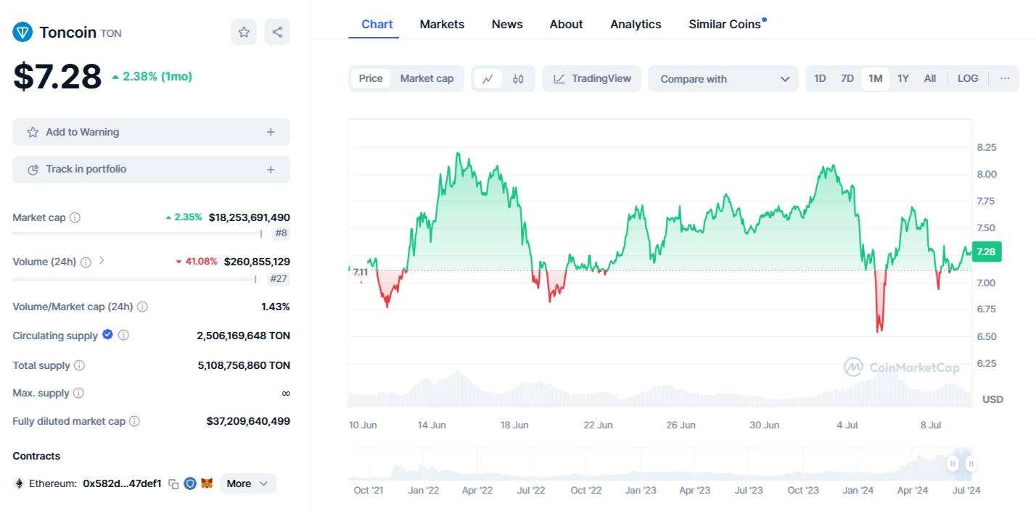Click the Ethereum contract logo icon

pyautogui.click(x=19, y=483)
